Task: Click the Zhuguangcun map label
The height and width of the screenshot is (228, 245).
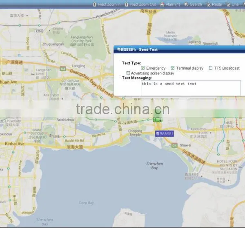Action: point(53,44)
